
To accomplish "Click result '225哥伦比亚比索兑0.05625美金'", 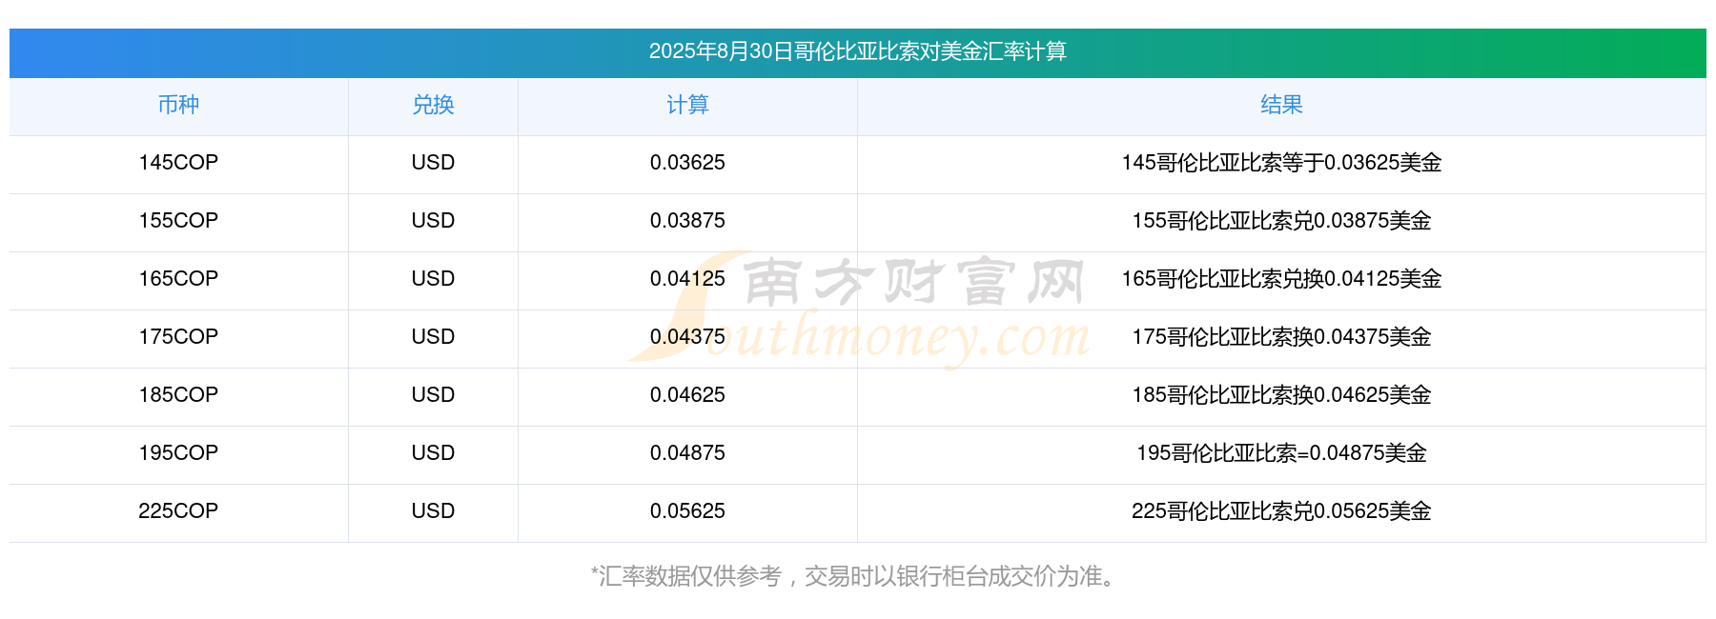I will pyautogui.click(x=1281, y=511).
